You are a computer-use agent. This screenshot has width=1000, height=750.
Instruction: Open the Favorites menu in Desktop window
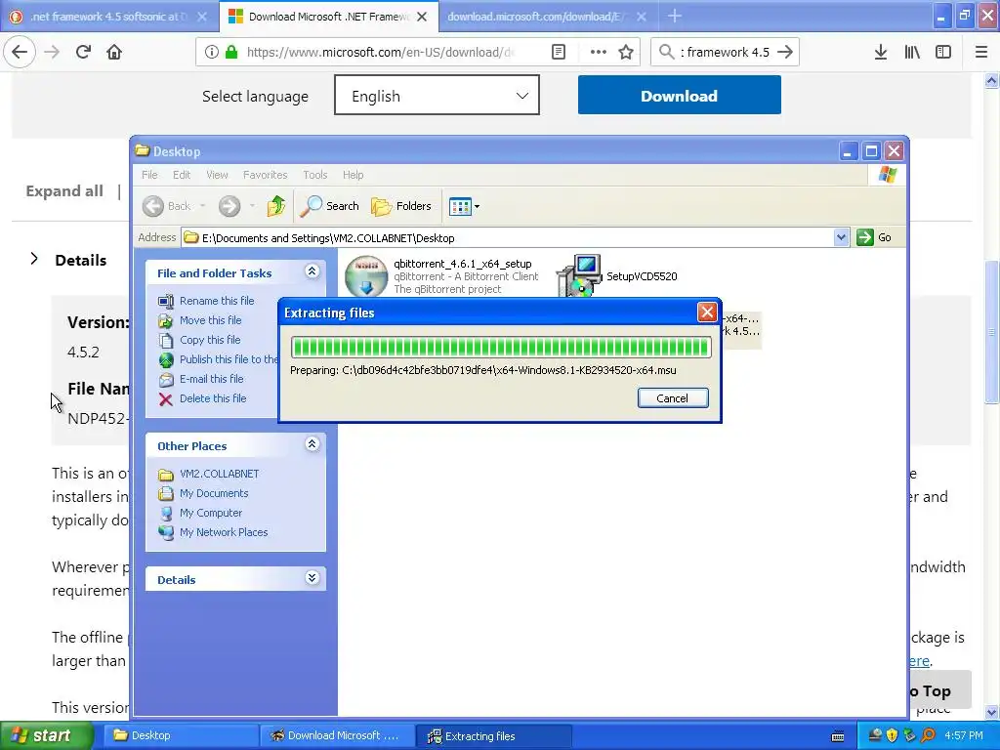pos(265,175)
